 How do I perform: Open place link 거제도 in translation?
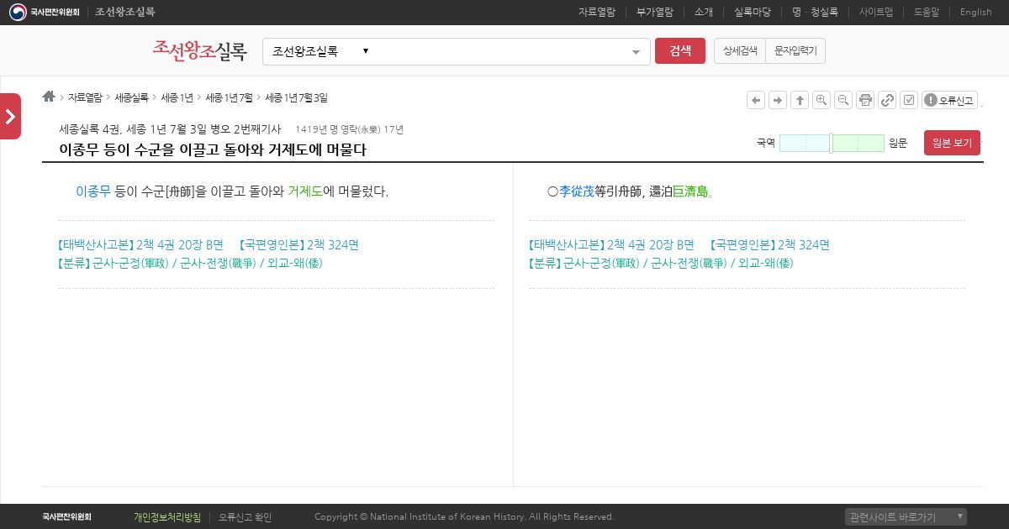[x=305, y=191]
